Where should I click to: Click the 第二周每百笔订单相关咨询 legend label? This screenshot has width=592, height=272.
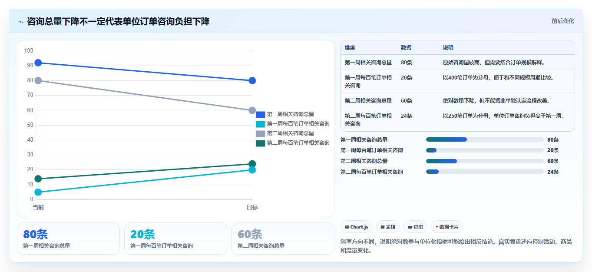(x=298, y=143)
